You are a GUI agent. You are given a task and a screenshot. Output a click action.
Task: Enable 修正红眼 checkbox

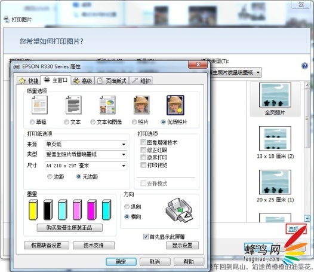click(x=143, y=150)
